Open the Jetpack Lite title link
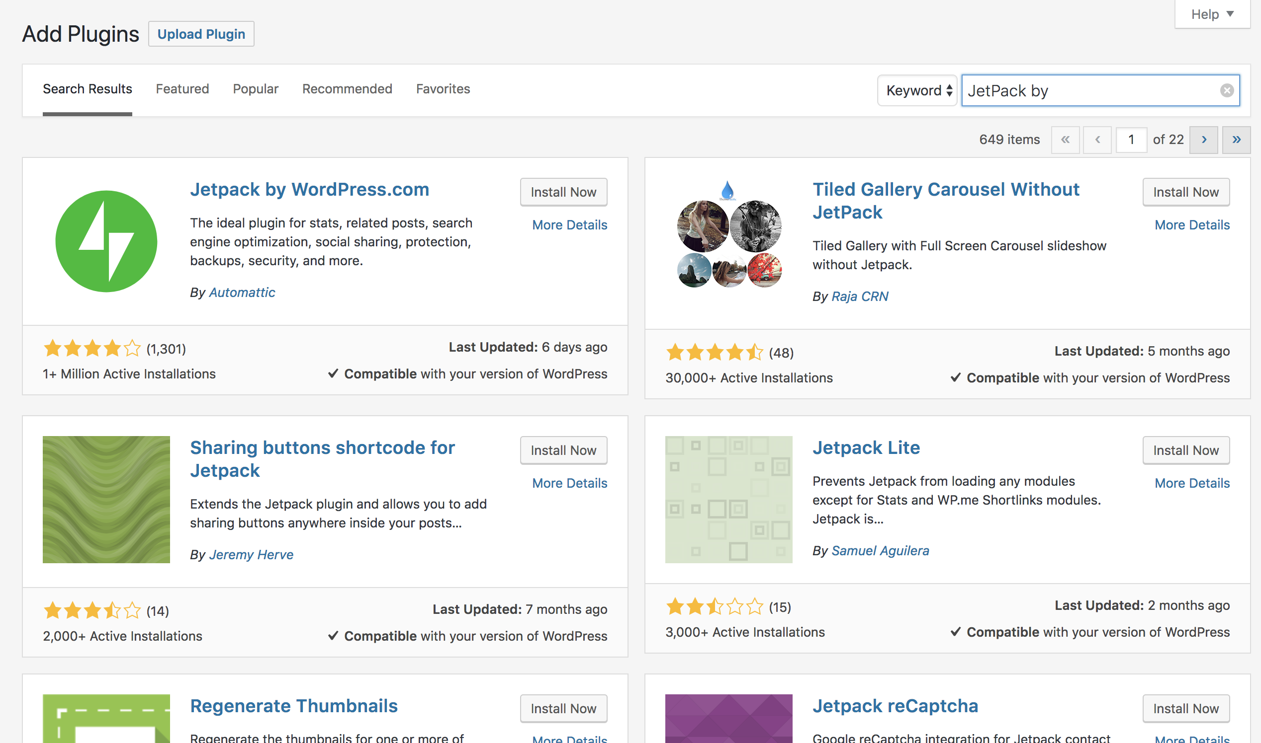The width and height of the screenshot is (1261, 743). click(866, 447)
